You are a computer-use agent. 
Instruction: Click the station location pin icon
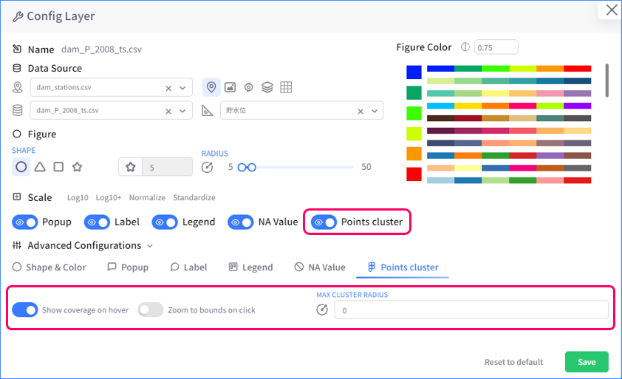click(x=18, y=87)
